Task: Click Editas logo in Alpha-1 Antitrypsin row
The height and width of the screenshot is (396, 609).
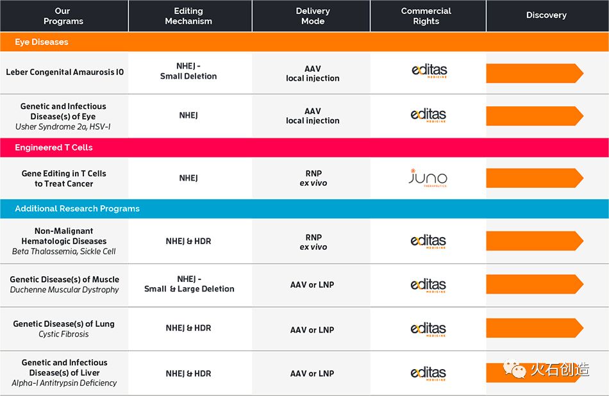Action: coord(429,373)
